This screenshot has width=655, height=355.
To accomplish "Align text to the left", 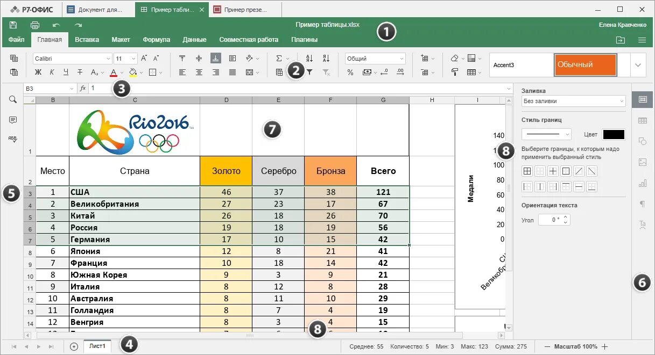I will tap(182, 72).
